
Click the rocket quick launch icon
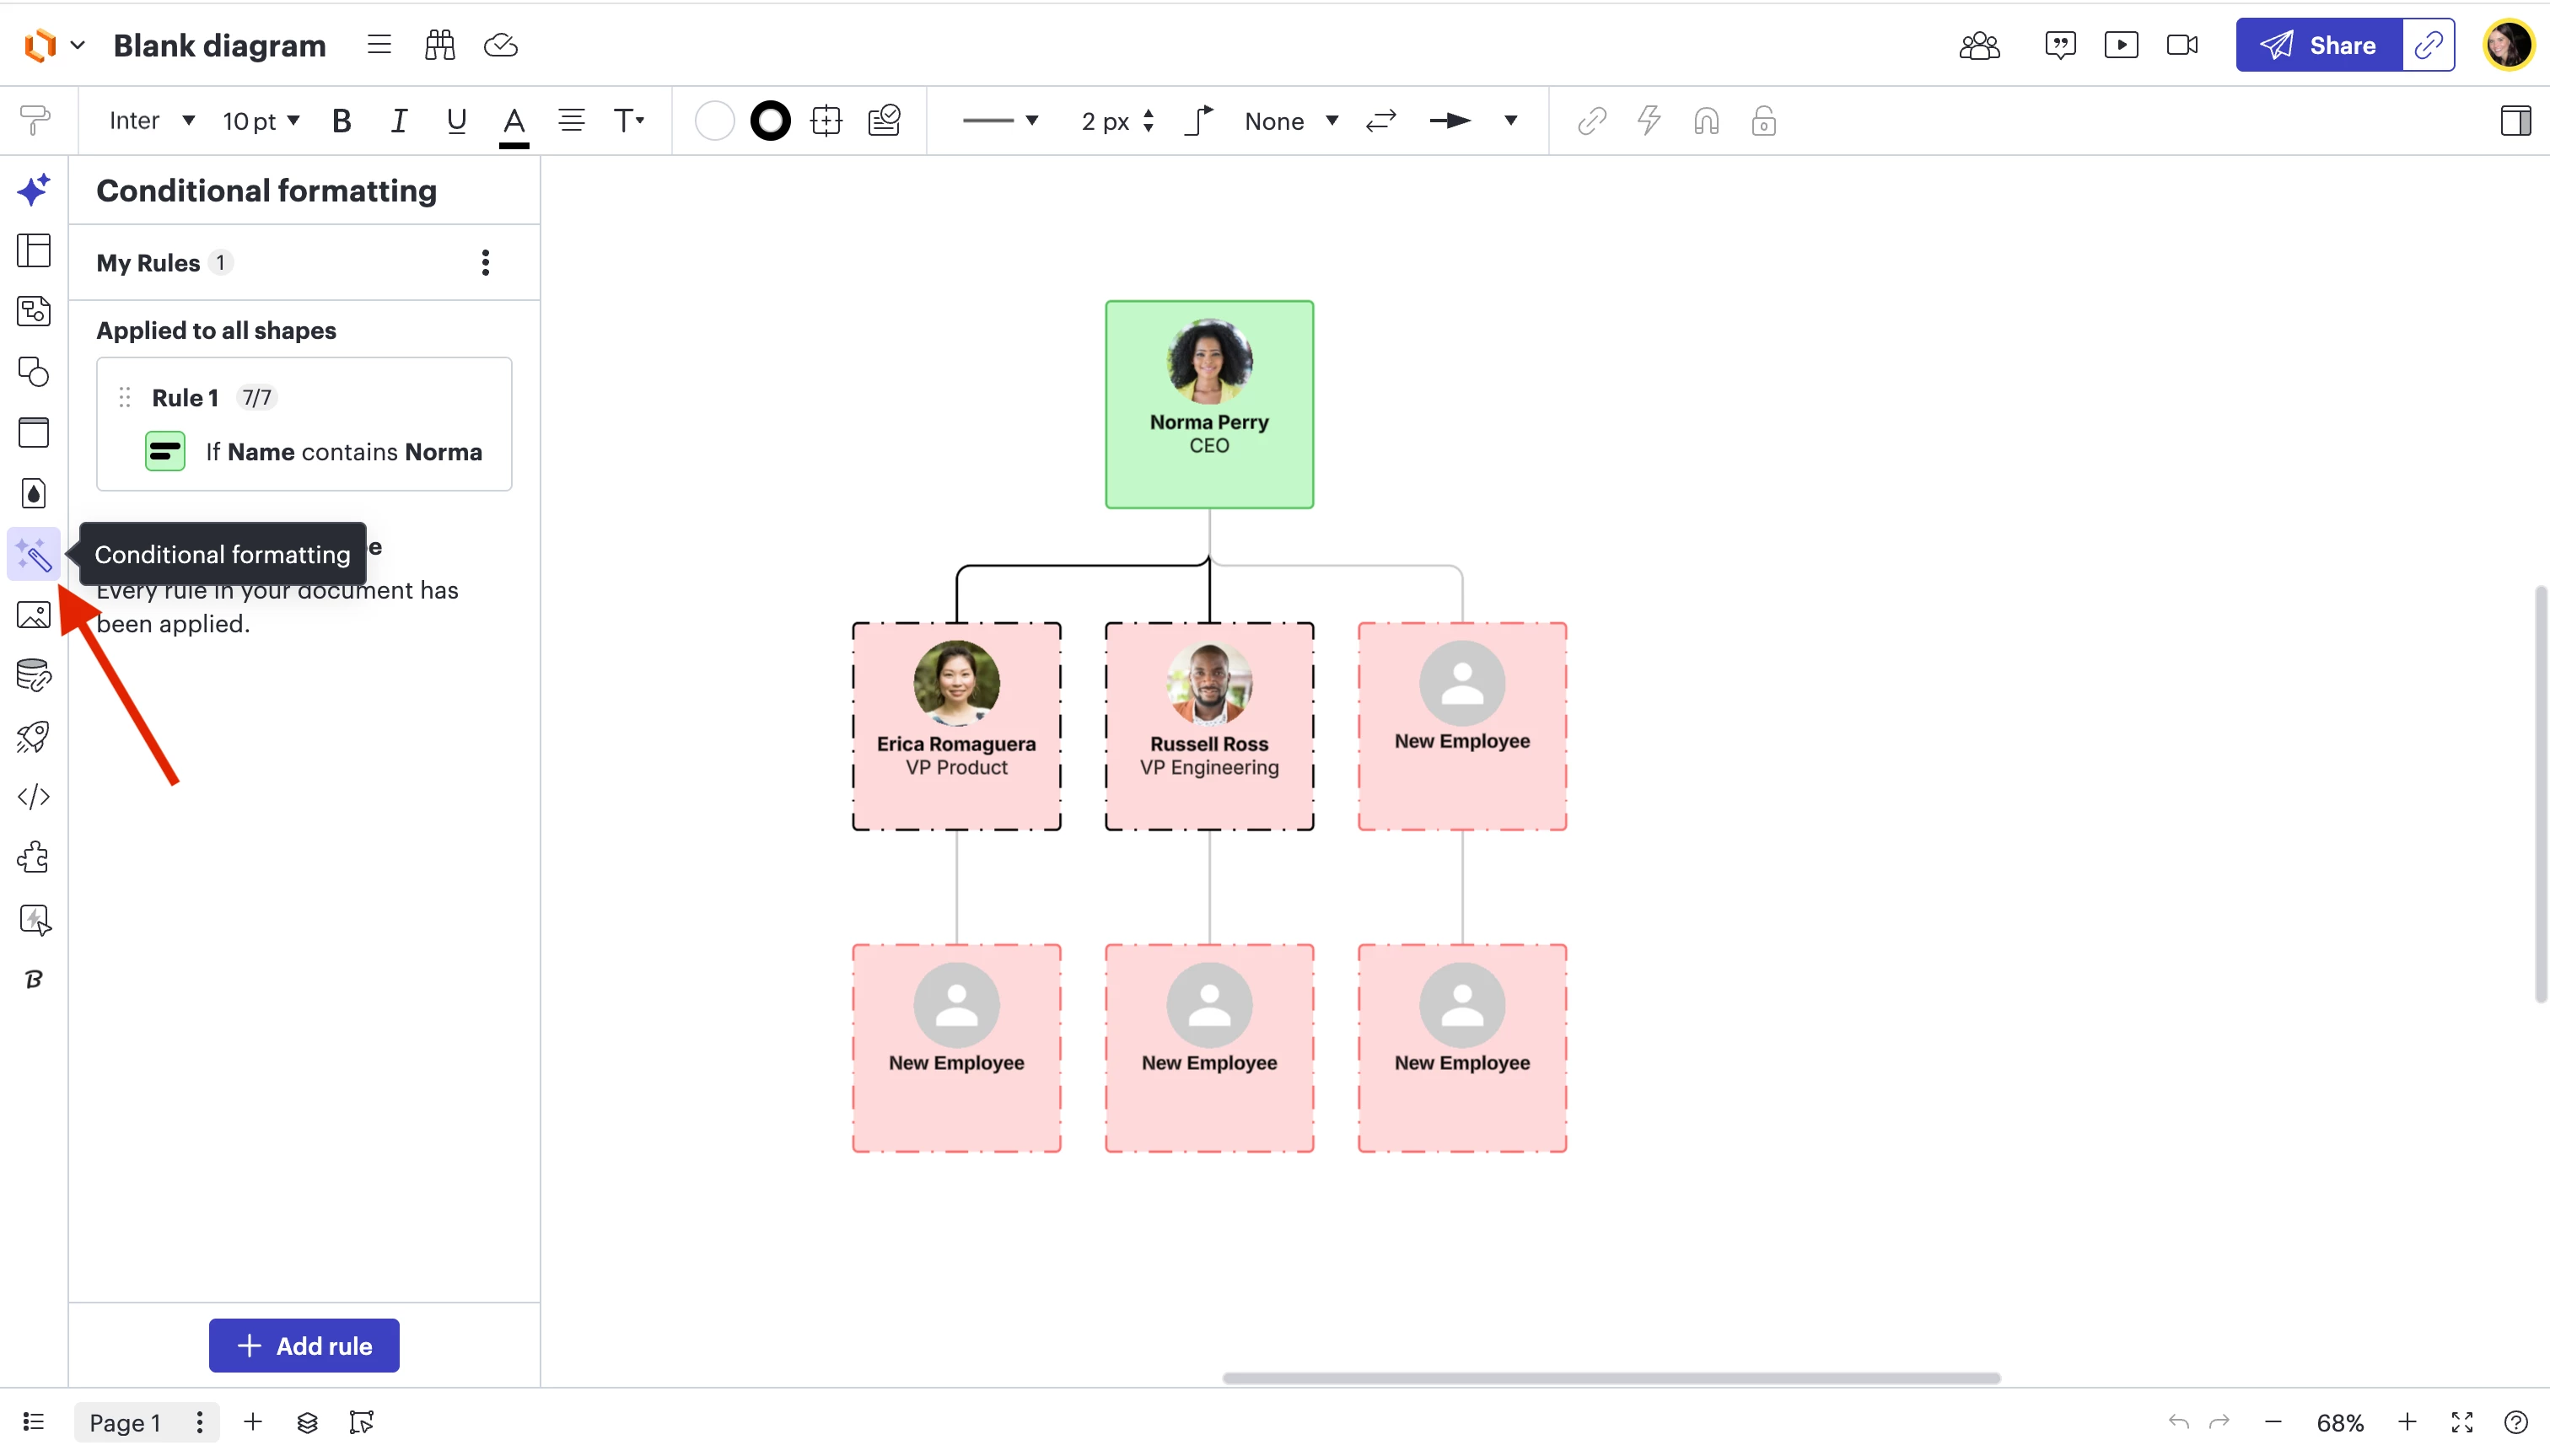tap(33, 737)
